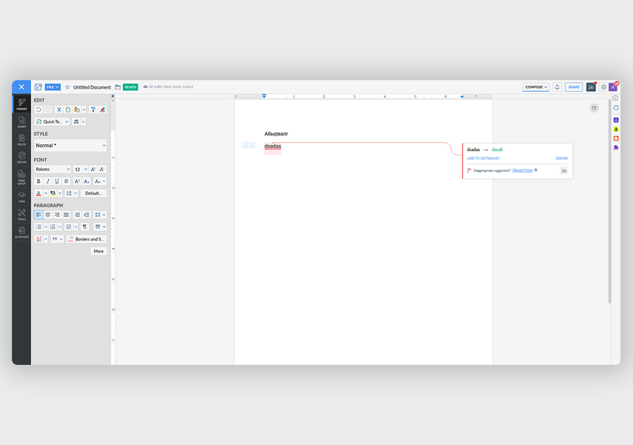Mark document as favorite with star
Image resolution: width=633 pixels, height=445 pixels.
[x=67, y=87]
